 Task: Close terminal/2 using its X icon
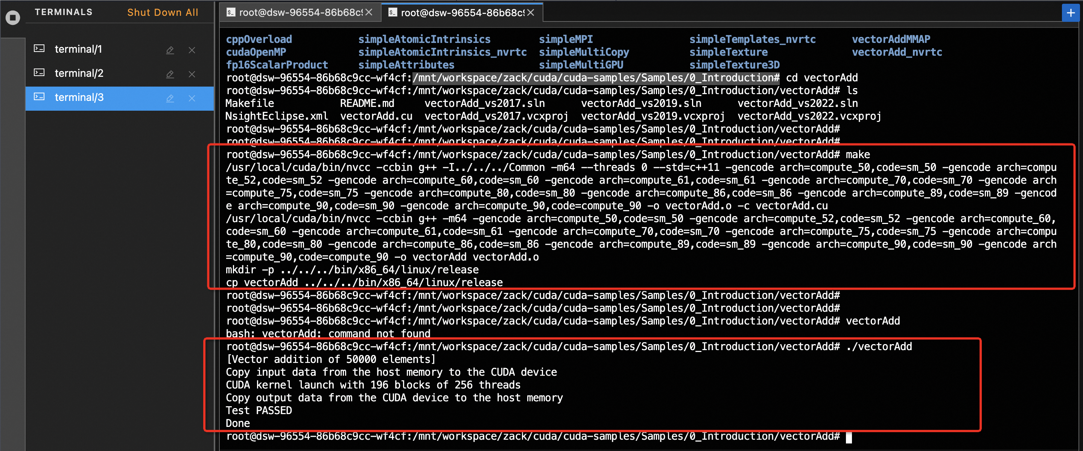tap(192, 74)
